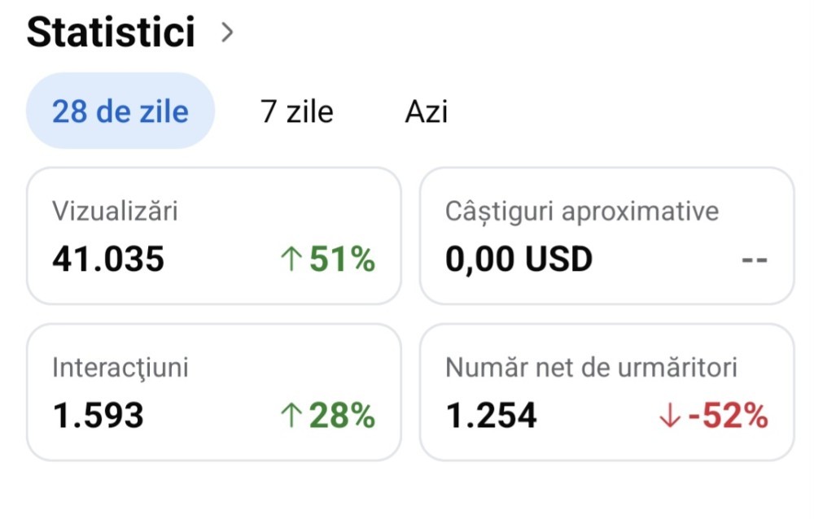Screen dimensions: 814x519
Task: Click the -52% followers change figure
Action: pyautogui.click(x=728, y=417)
